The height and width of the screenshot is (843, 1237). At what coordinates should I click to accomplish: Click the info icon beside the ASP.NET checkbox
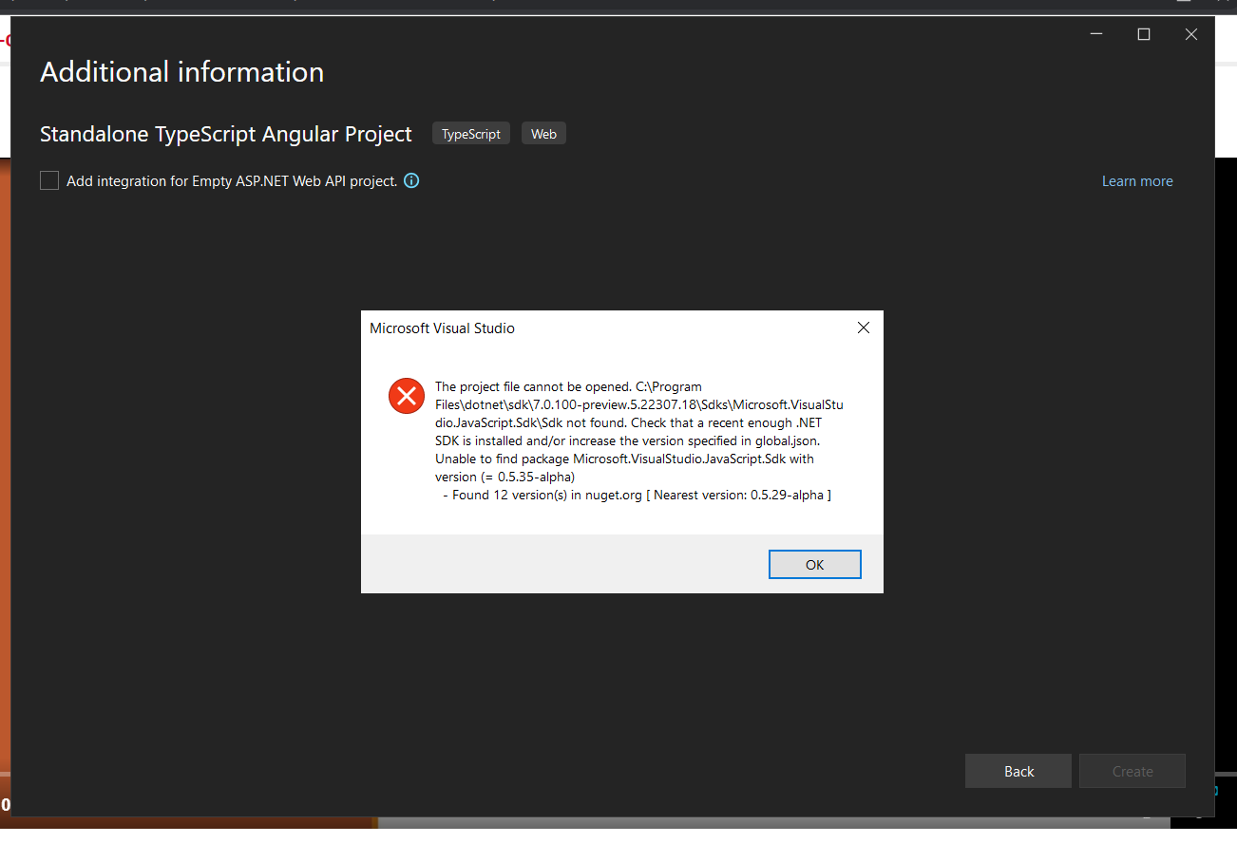point(411,180)
